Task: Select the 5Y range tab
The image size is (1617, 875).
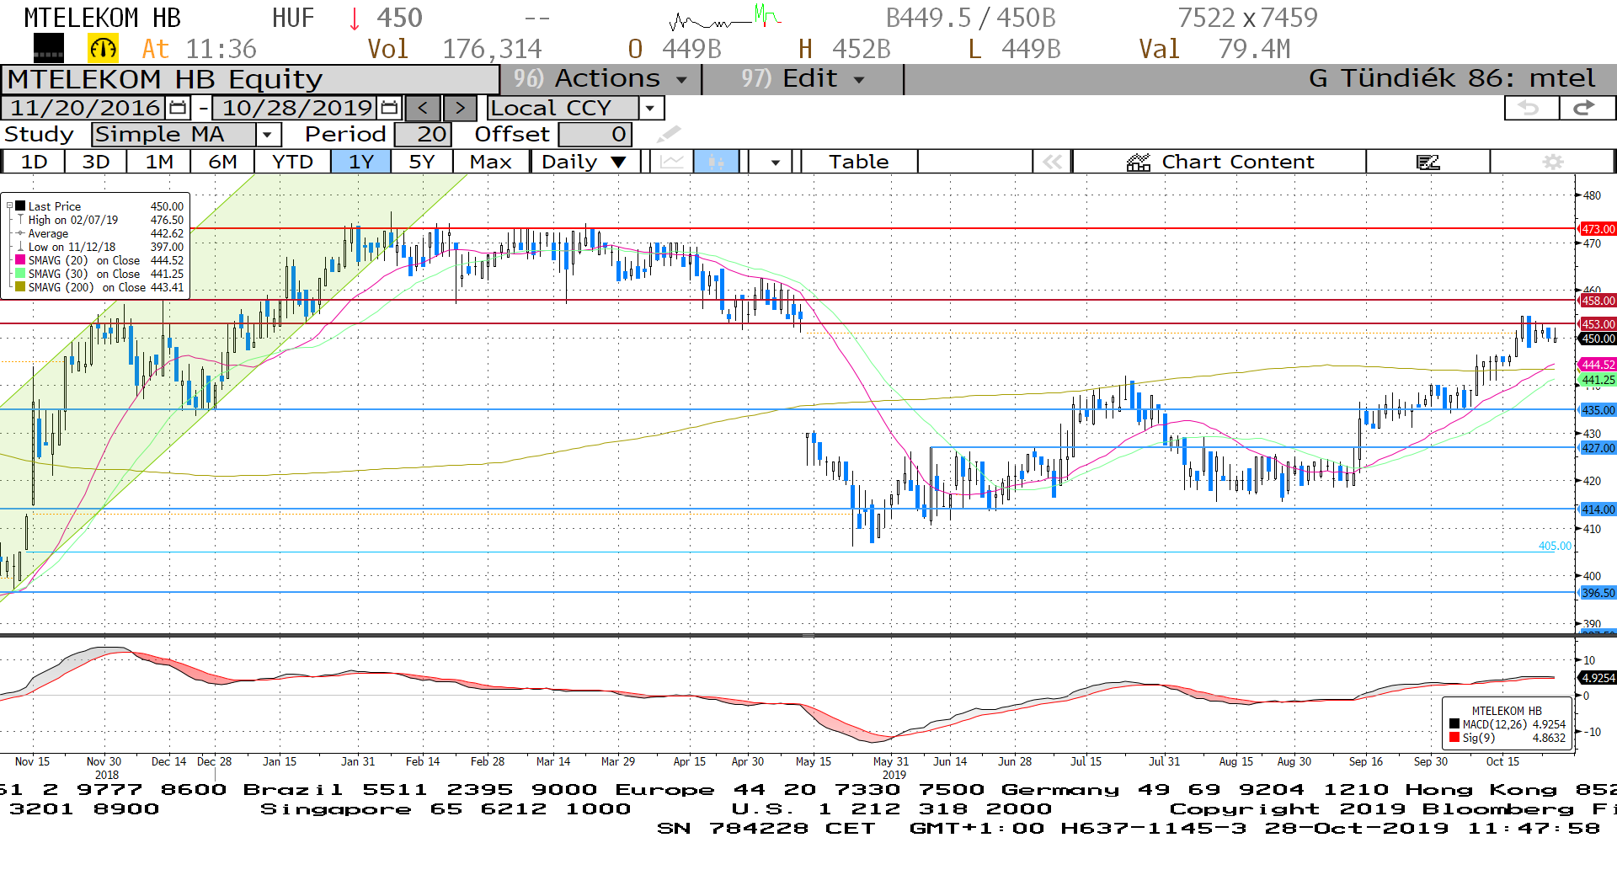Action: [422, 162]
